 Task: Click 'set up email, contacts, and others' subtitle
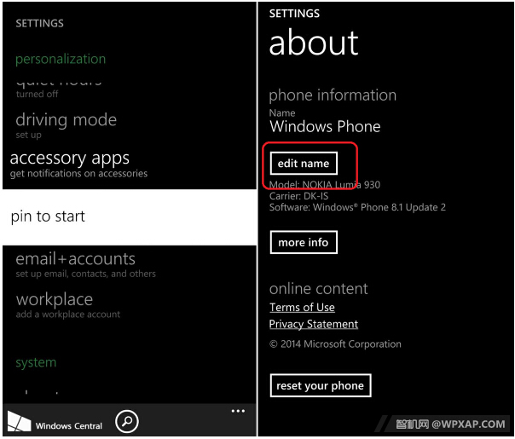coord(85,274)
